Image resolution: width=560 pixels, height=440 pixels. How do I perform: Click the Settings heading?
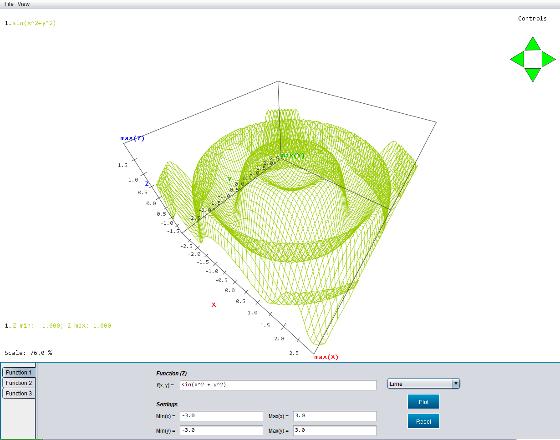[x=167, y=405]
